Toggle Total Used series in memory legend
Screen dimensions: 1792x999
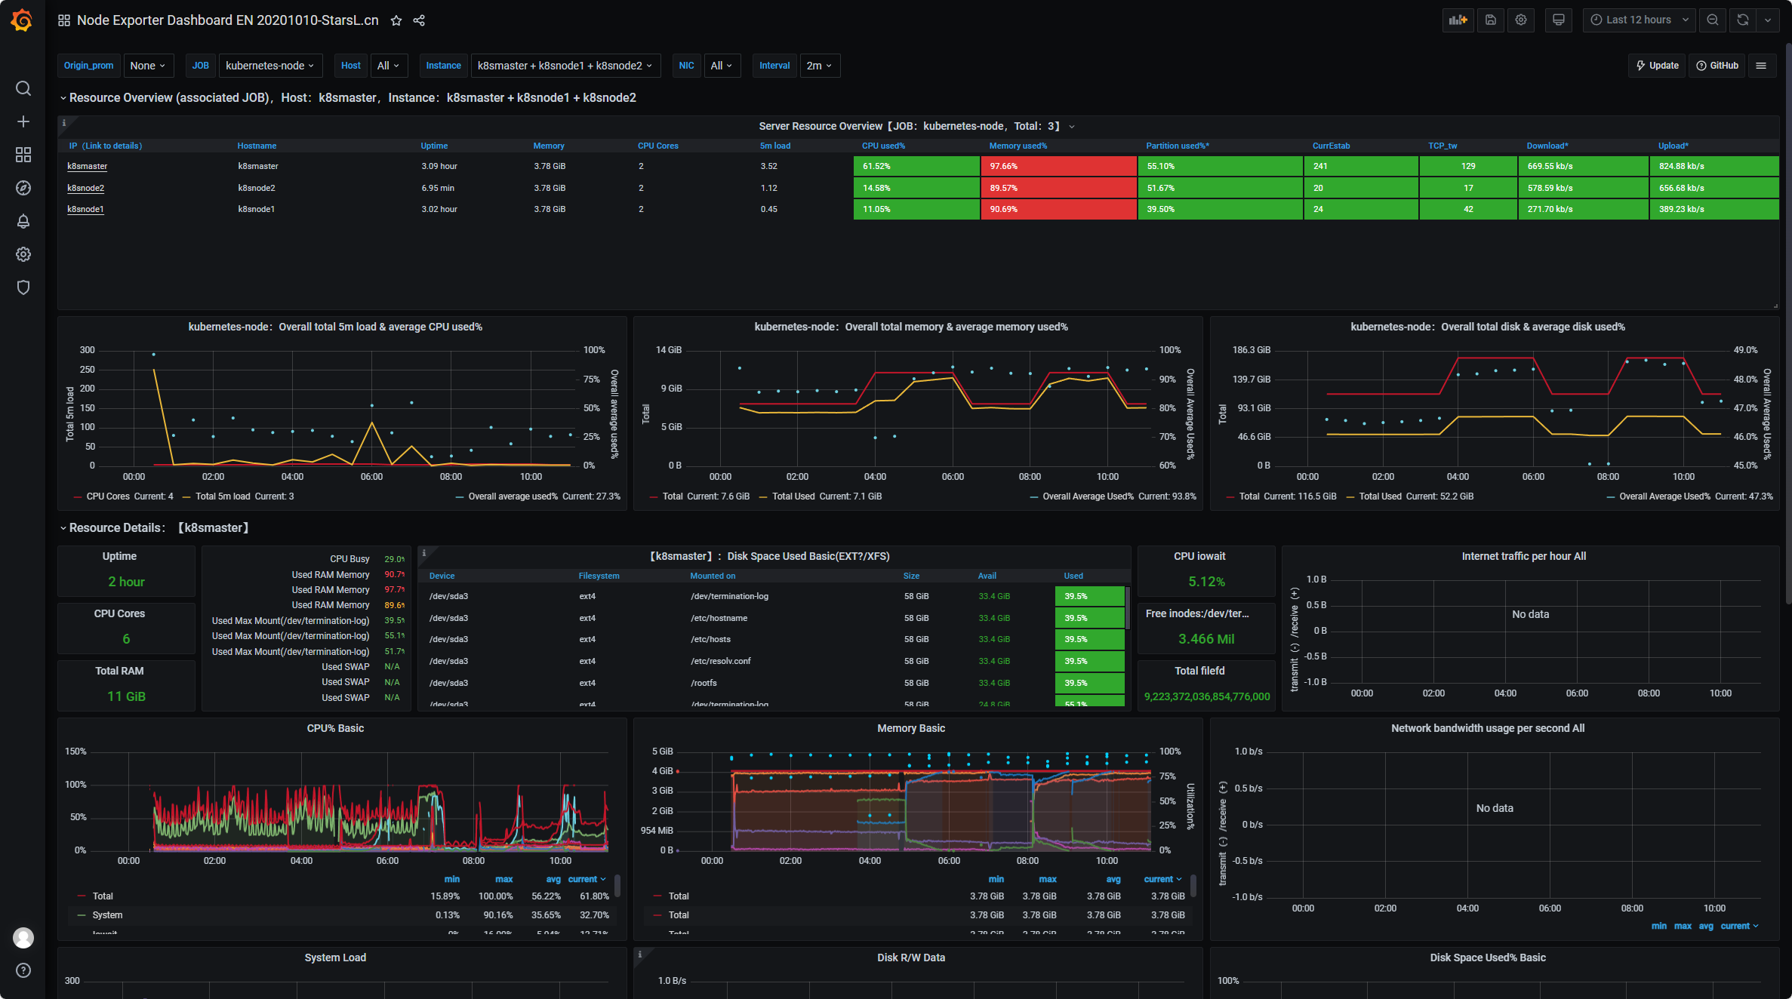(x=793, y=496)
